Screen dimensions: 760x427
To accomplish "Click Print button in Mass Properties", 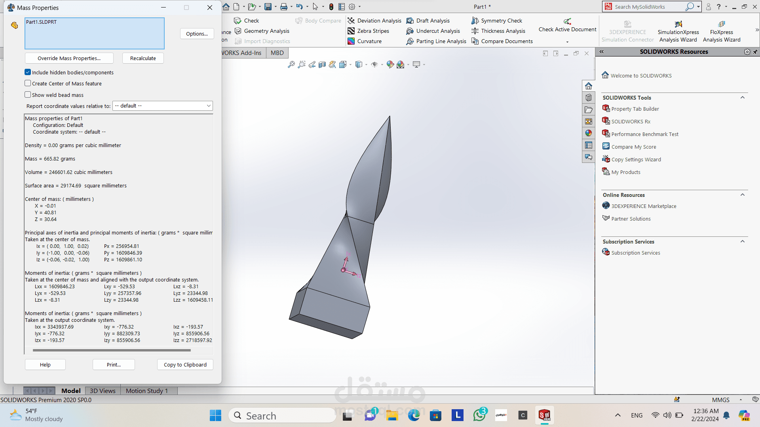I will point(114,365).
